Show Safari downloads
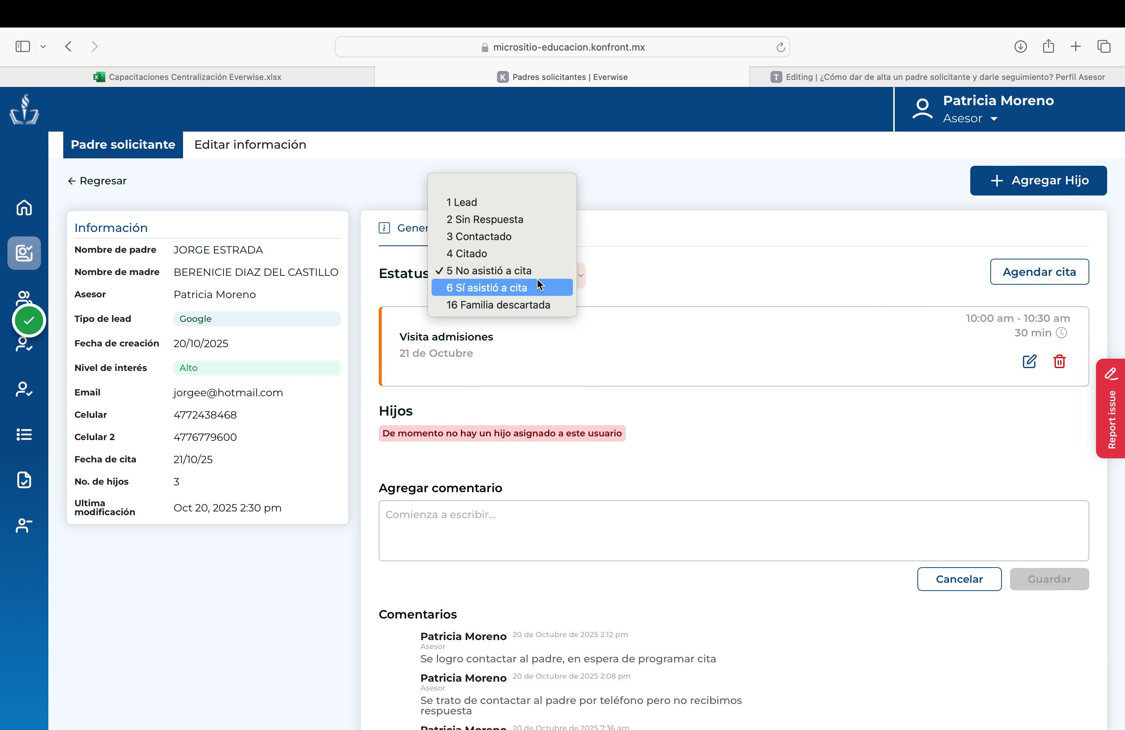This screenshot has width=1125, height=730. (x=1020, y=46)
